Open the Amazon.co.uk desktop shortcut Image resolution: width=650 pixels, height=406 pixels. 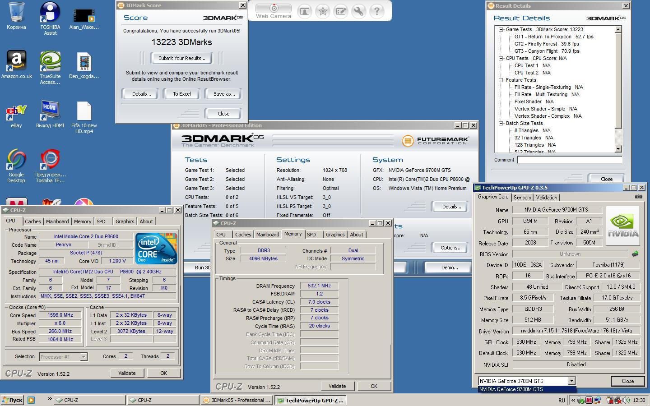(x=16, y=65)
